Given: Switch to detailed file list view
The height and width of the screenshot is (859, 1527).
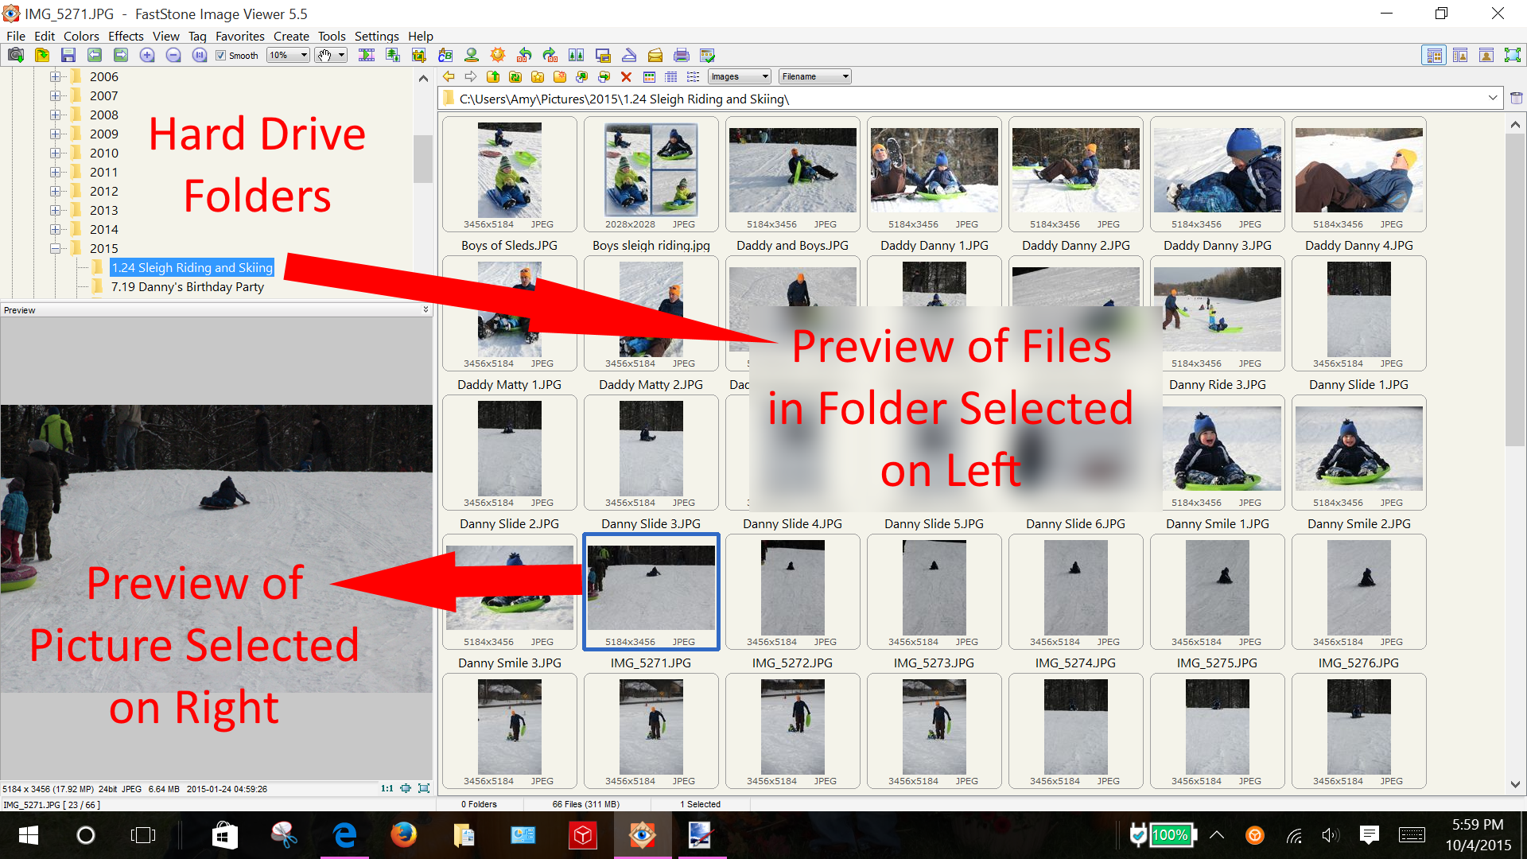Looking at the screenshot, I should (x=672, y=76).
